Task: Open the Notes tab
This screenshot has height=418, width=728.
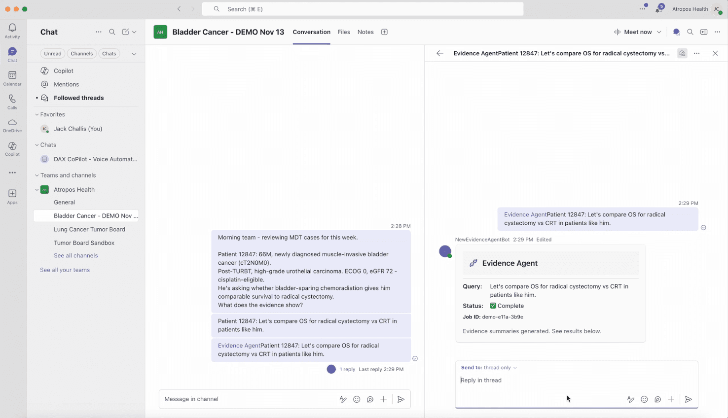Action: tap(365, 32)
